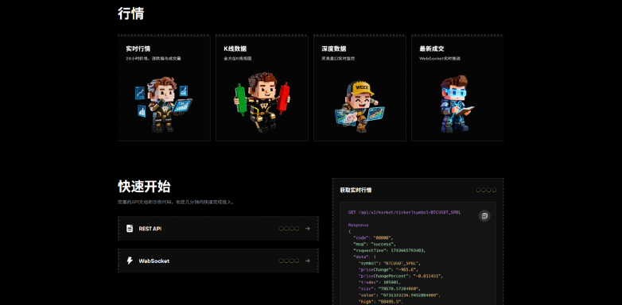Click the WebSocket lightning bolt icon

click(x=130, y=261)
